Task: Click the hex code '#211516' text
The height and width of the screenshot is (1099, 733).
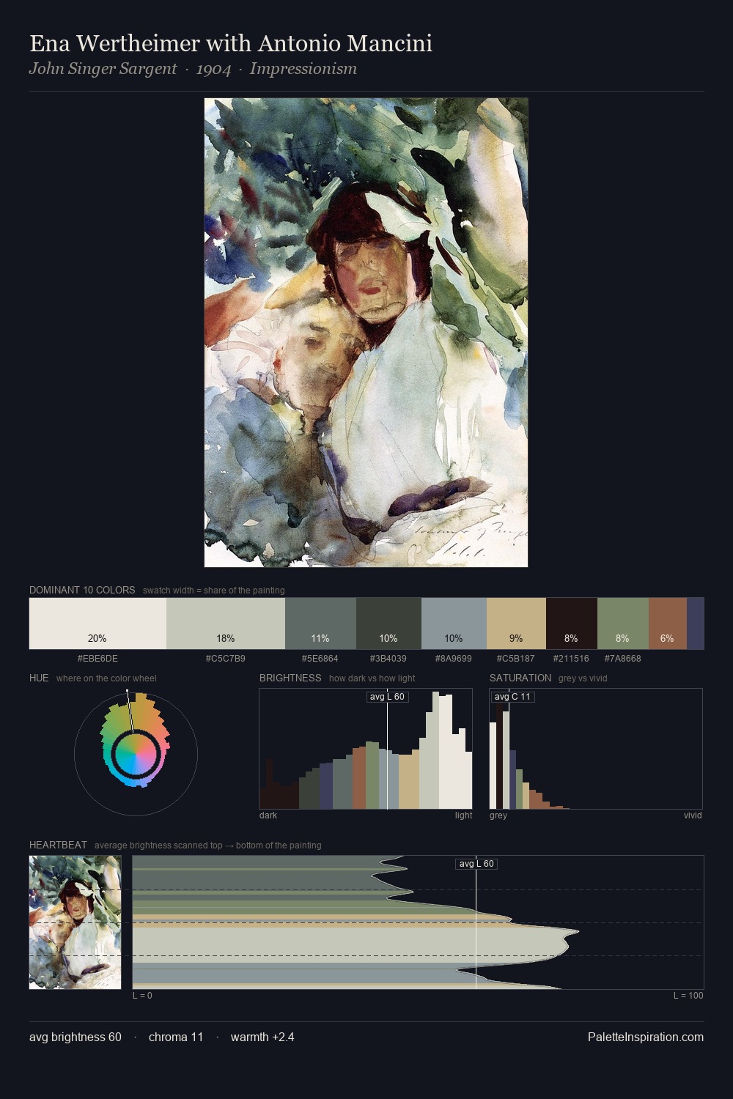Action: point(572,659)
